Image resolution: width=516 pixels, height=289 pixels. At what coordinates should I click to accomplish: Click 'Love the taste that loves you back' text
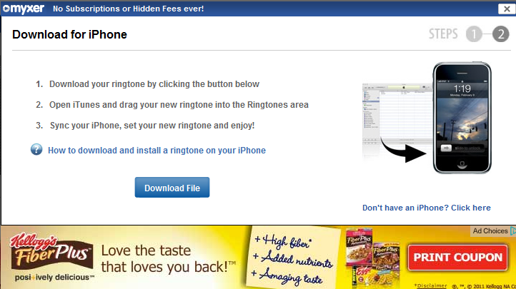(168, 259)
